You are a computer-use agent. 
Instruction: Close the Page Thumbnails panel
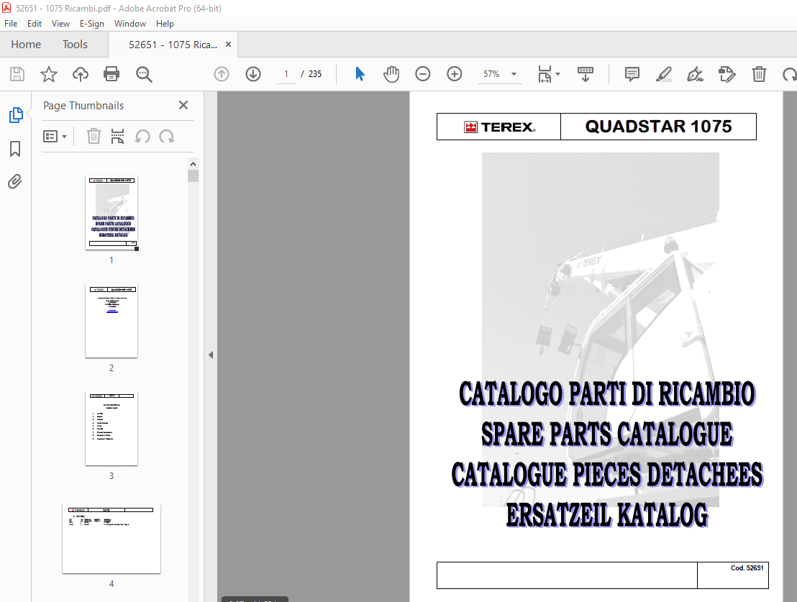(183, 105)
